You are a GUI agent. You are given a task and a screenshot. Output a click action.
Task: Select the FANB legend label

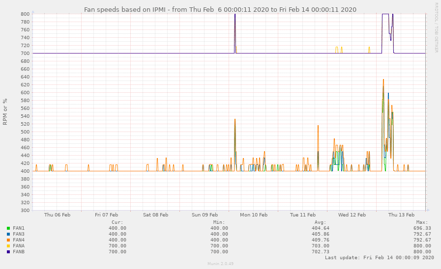19,252
